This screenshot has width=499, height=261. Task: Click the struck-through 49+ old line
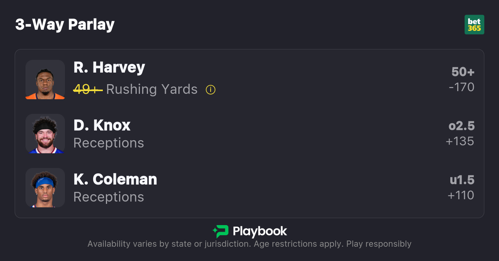tap(88, 90)
